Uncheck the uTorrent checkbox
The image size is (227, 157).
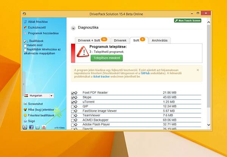(73, 102)
